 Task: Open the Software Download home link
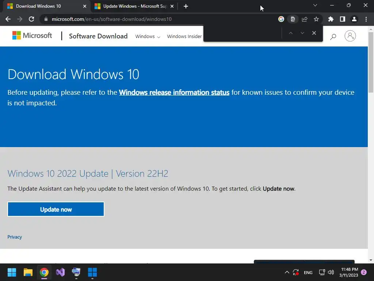pos(98,36)
